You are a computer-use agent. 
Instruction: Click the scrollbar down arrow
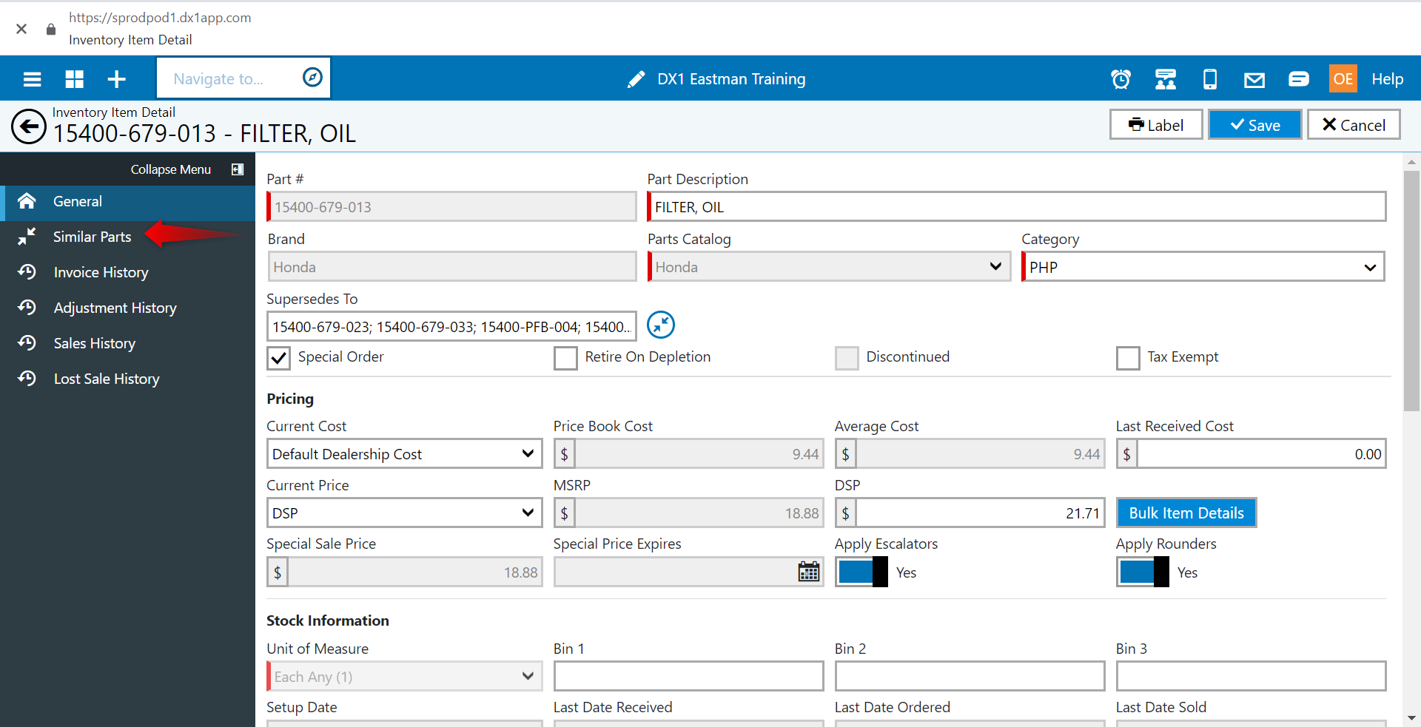pyautogui.click(x=1411, y=717)
